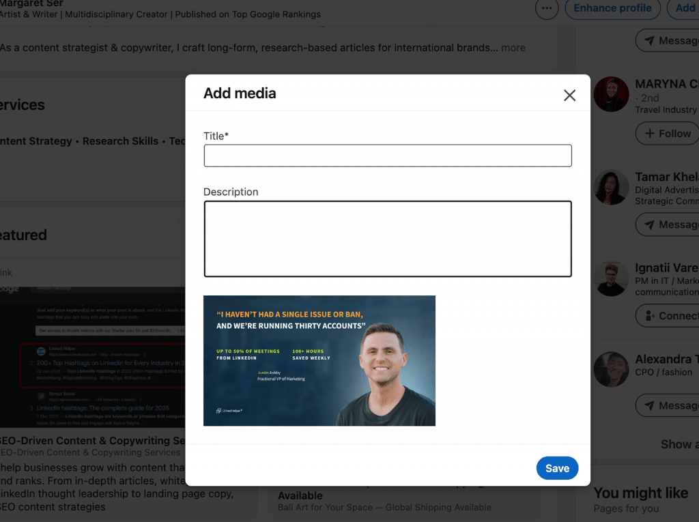Save the added media
This screenshot has height=522, width=699.
point(557,468)
